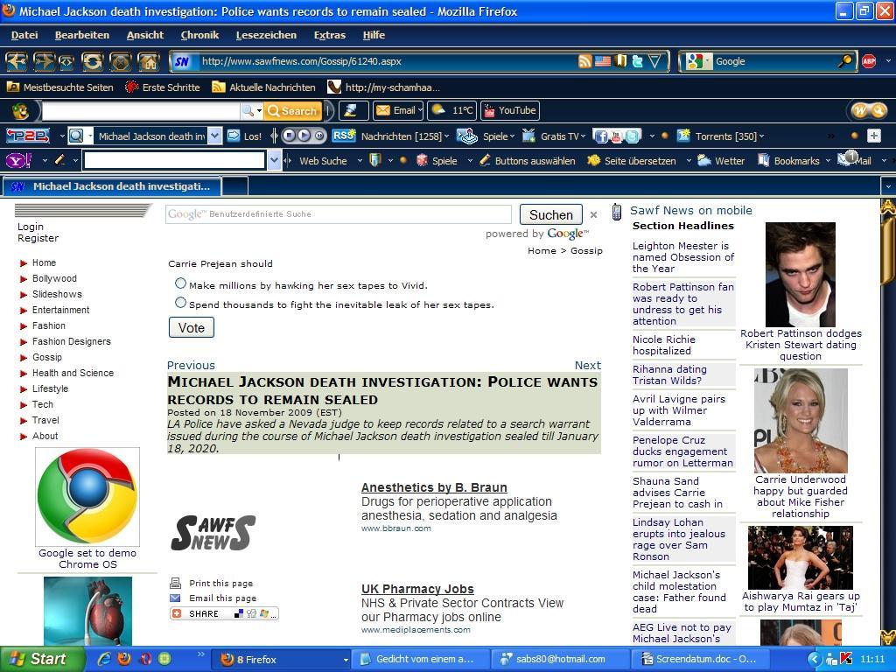Open Meistbesuchte Seiten bookmark folder
This screenshot has width=896, height=672.
click(59, 87)
